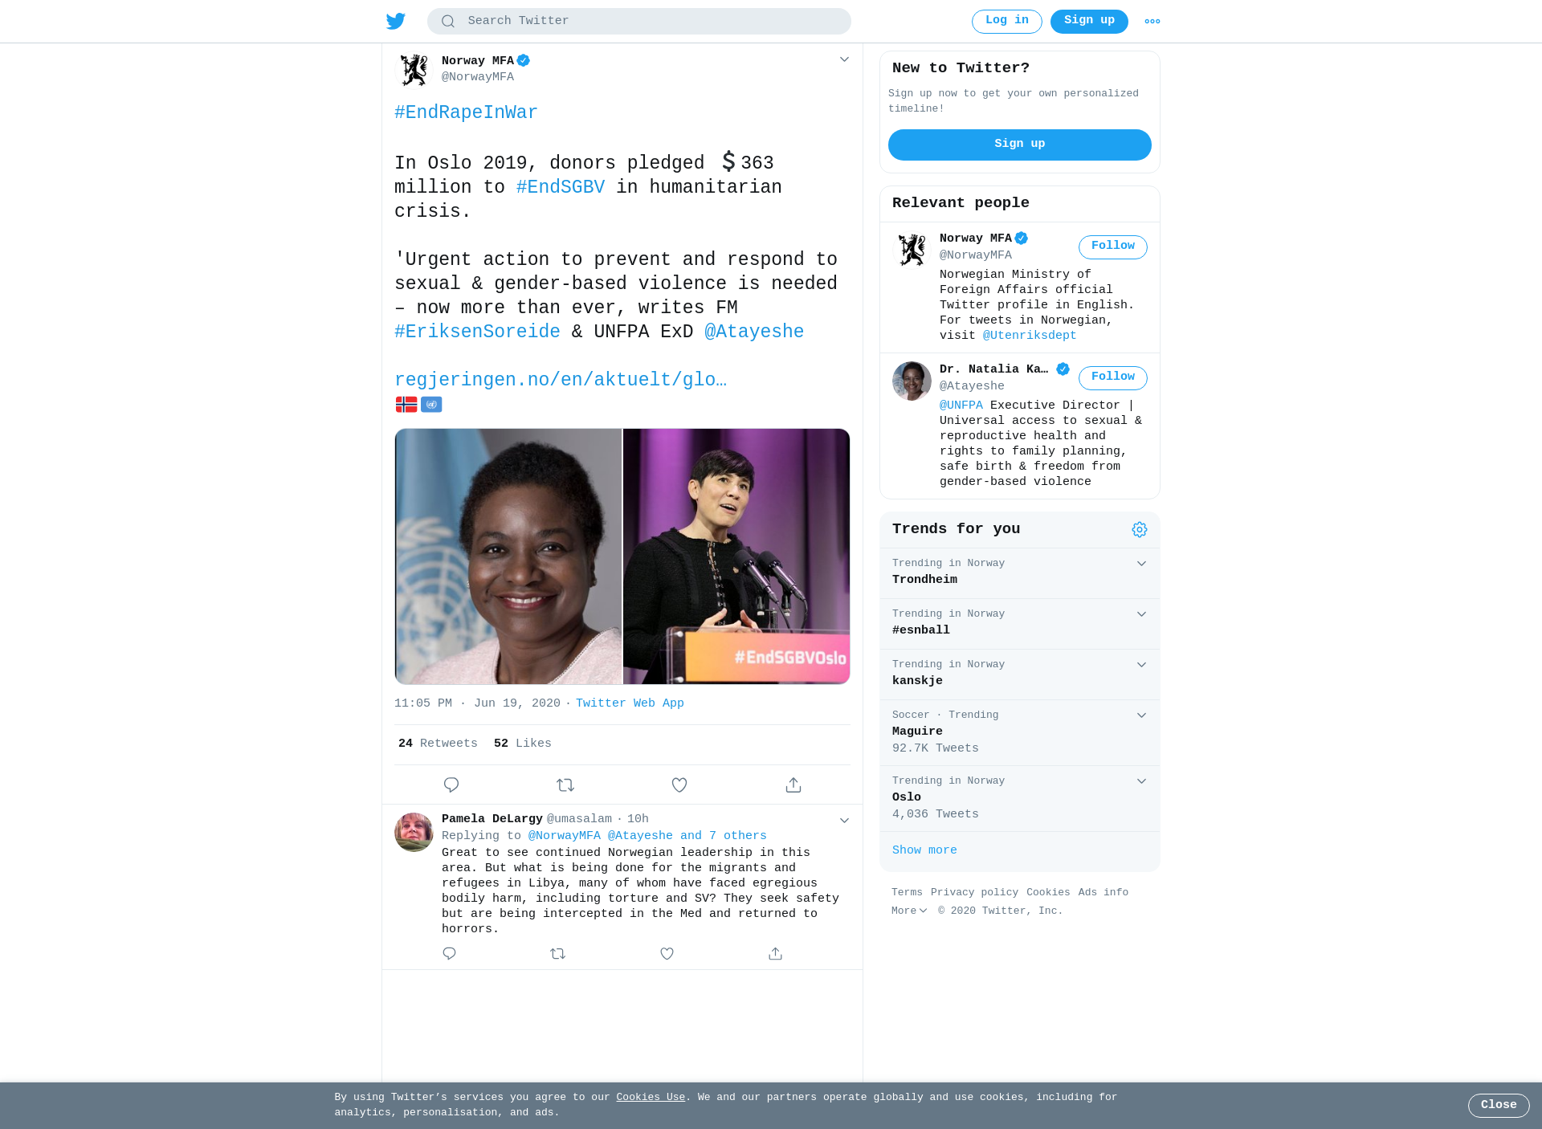Image resolution: width=1542 pixels, height=1129 pixels.
Task: Expand the Norway MFA tweet options chevron
Action: click(x=844, y=59)
